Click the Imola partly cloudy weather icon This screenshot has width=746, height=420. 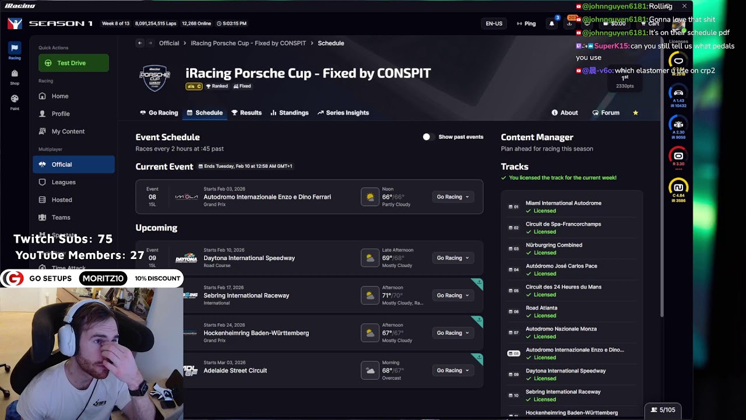pyautogui.click(x=370, y=197)
